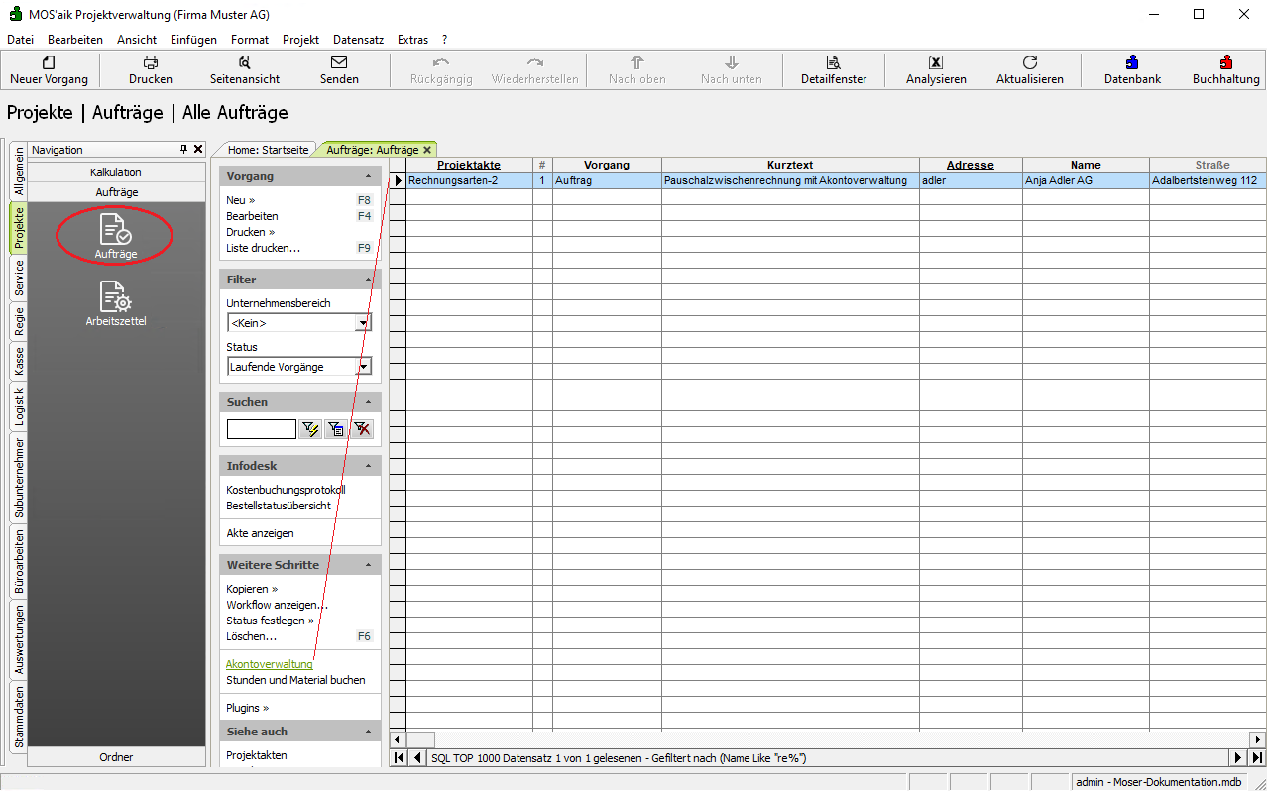Click Liste drucken… link
1267x791 pixels.
[x=263, y=248]
